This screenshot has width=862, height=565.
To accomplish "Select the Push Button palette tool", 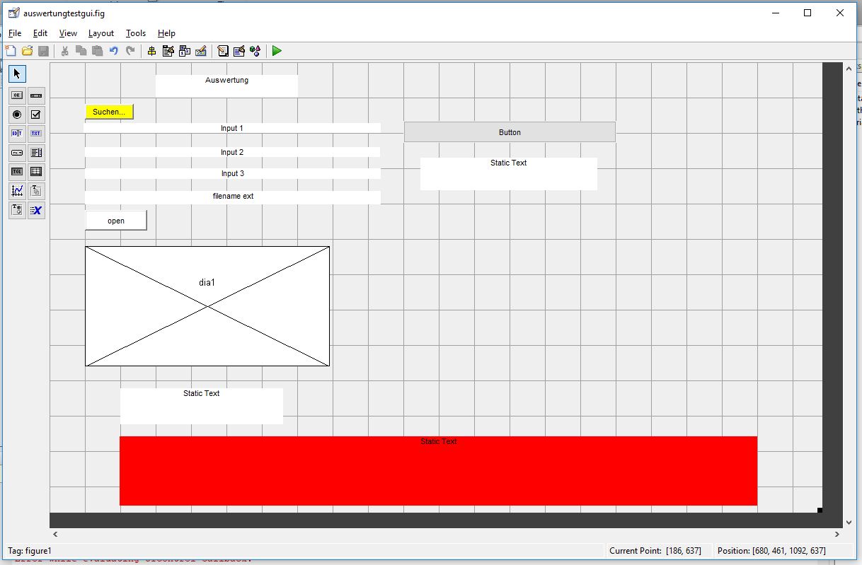I will (x=17, y=95).
